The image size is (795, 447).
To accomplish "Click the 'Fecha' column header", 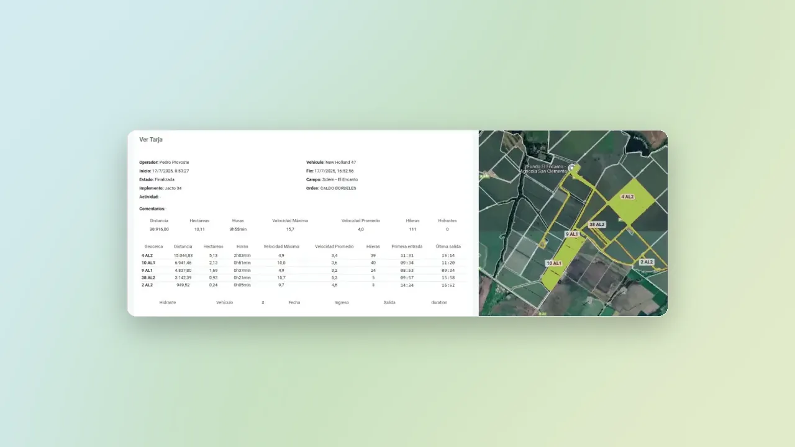I will click(x=294, y=302).
